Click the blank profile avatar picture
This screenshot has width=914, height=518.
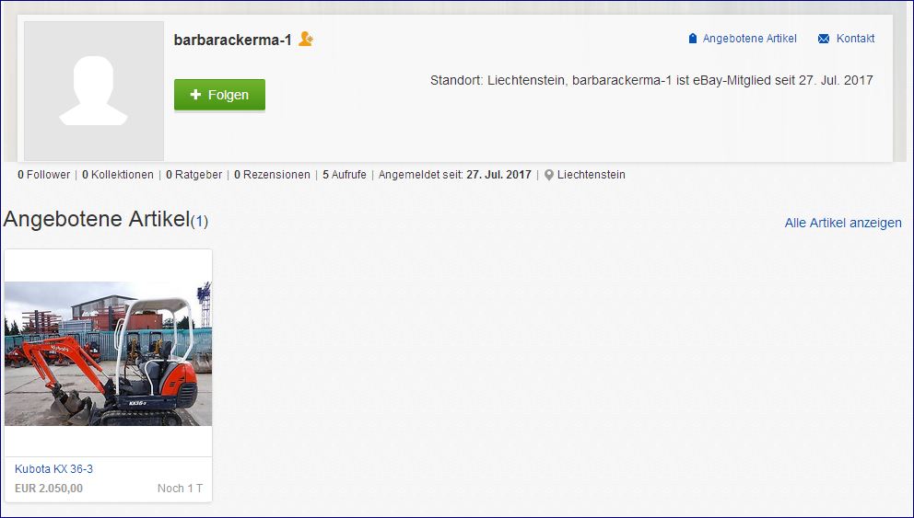[x=94, y=91]
